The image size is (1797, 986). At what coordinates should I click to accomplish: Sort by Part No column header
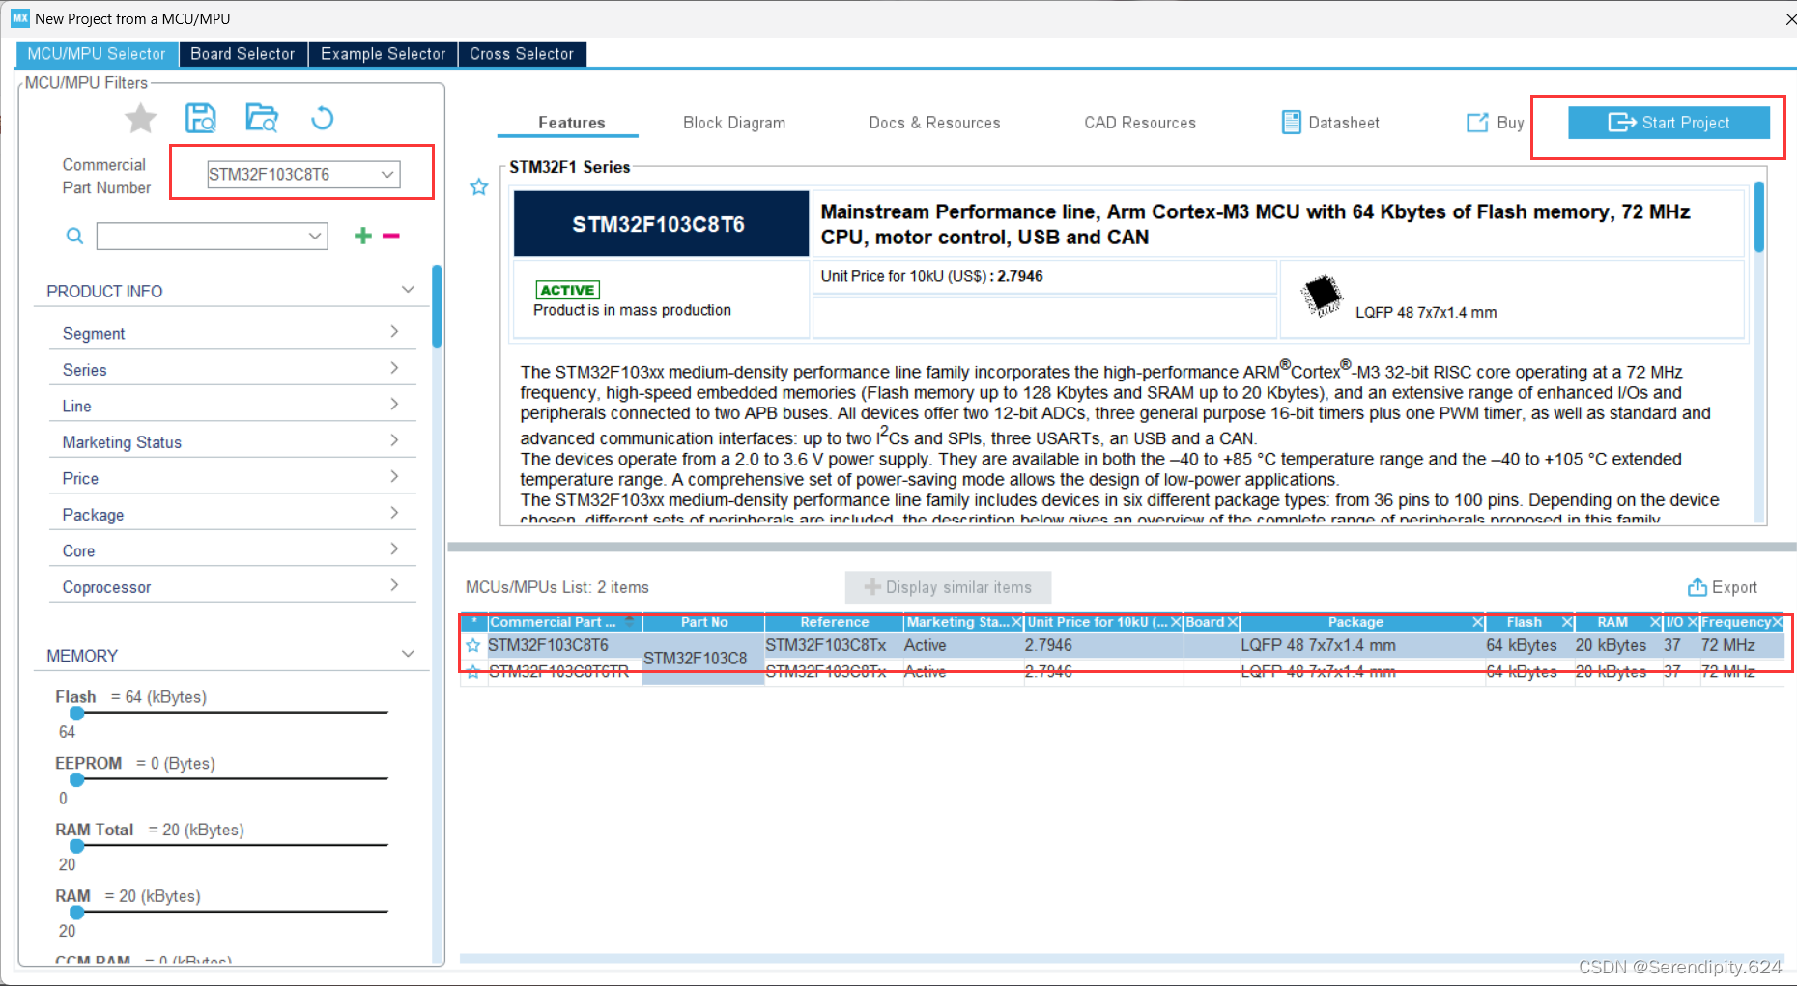click(703, 622)
